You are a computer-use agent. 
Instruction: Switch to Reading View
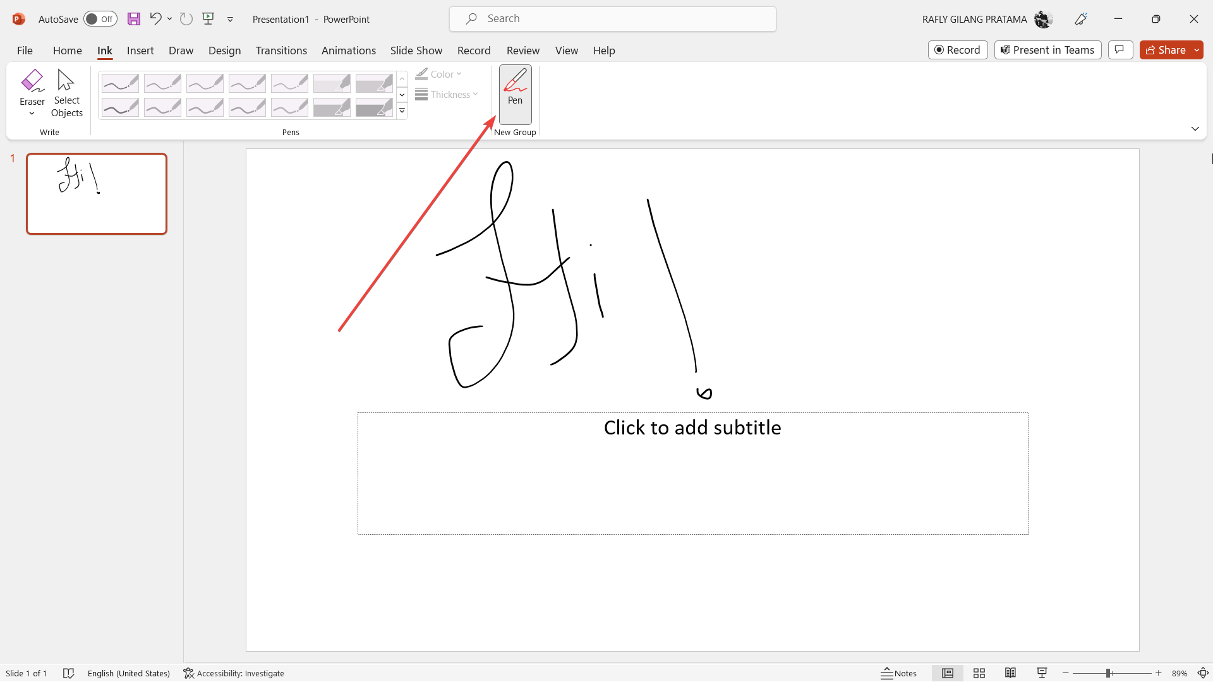coord(1010,673)
